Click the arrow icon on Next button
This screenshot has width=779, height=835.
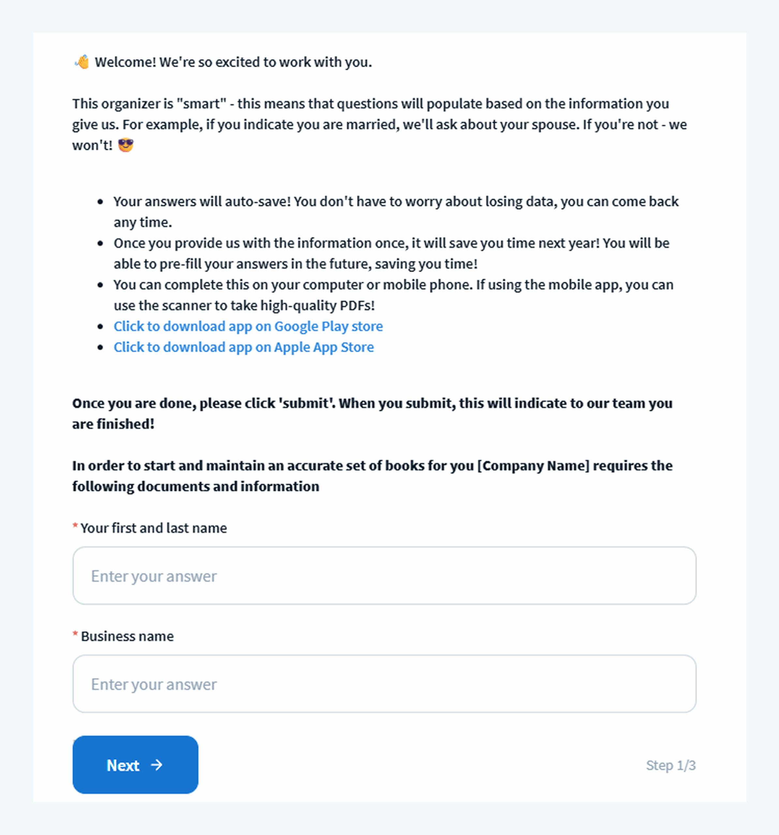click(x=157, y=765)
